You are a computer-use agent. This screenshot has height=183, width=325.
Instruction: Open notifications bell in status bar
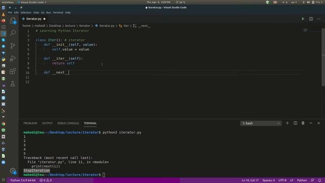coord(319,180)
